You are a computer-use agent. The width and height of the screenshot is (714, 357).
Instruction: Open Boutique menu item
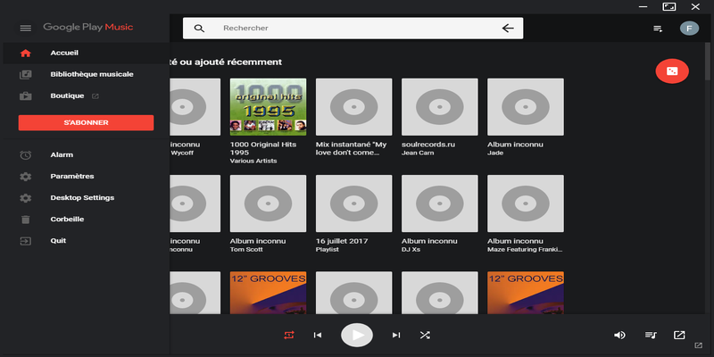click(86, 96)
